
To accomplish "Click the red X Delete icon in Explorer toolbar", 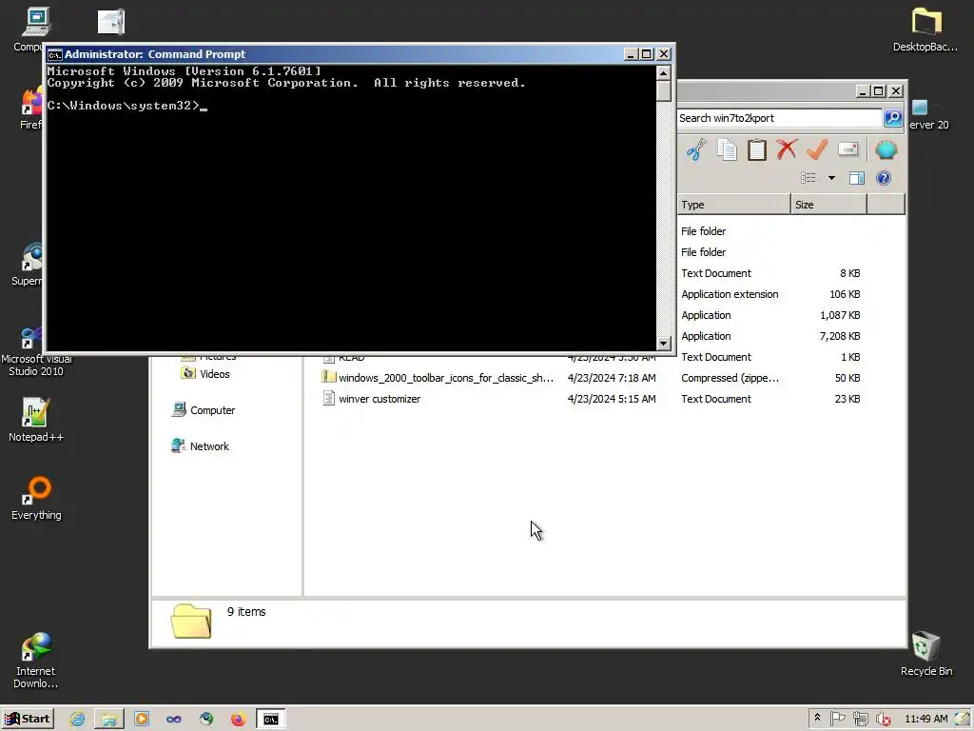I will 787,149.
